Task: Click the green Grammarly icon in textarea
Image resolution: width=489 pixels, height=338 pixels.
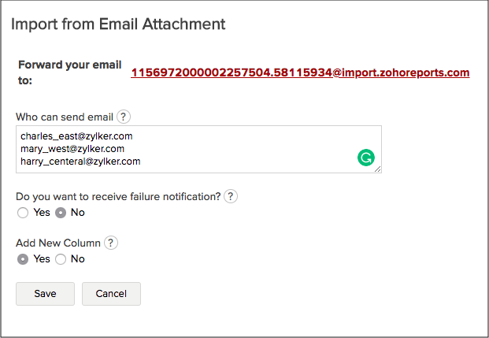Action: click(x=365, y=158)
